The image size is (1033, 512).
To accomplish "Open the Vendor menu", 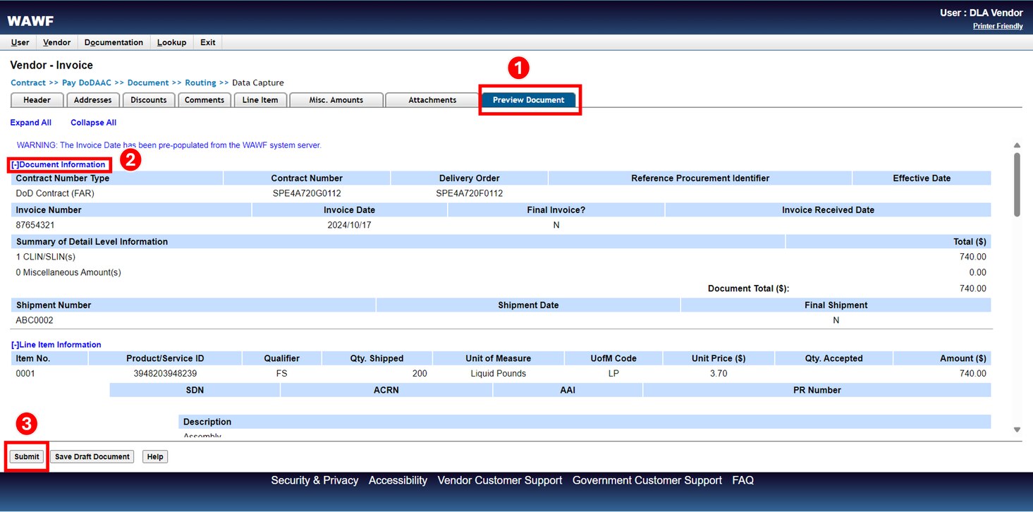I will coord(56,42).
